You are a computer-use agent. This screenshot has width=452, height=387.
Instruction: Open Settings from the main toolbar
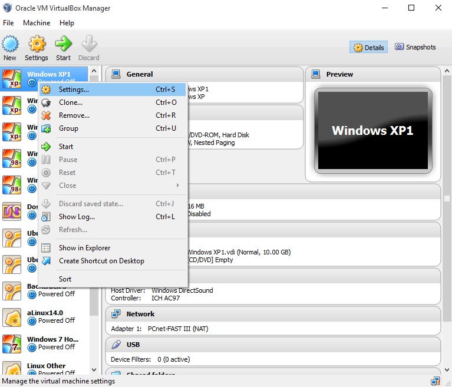pos(37,48)
